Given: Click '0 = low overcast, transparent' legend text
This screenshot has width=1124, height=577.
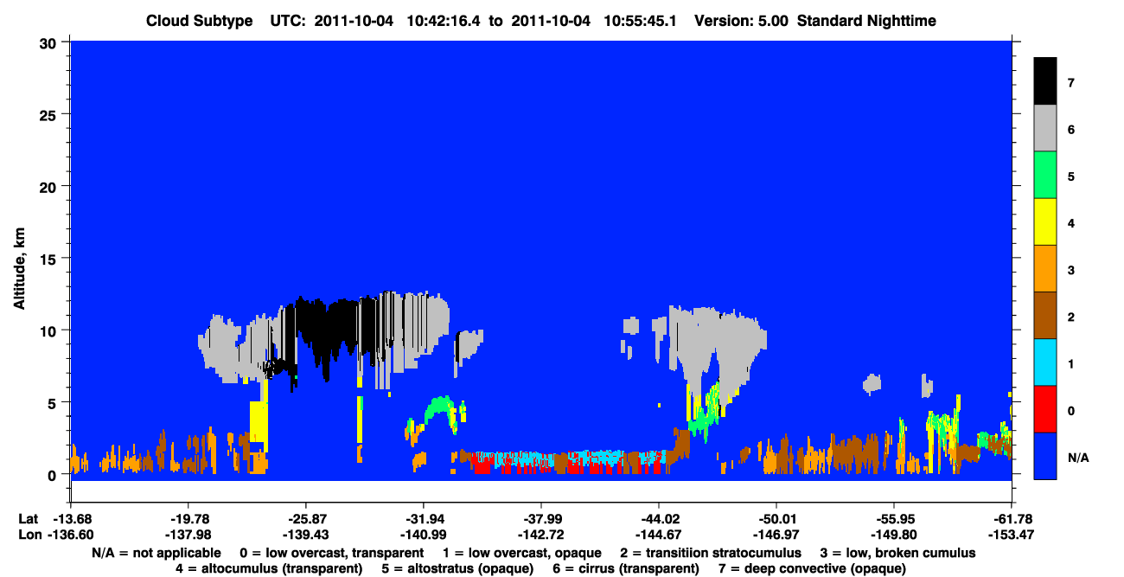Looking at the screenshot, I should tap(332, 553).
